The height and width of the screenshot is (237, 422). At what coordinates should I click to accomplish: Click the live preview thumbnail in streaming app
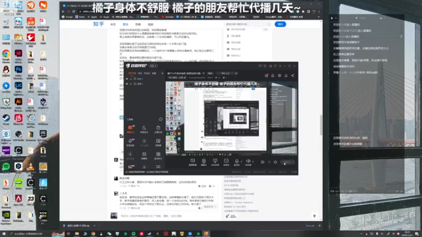coord(232,118)
